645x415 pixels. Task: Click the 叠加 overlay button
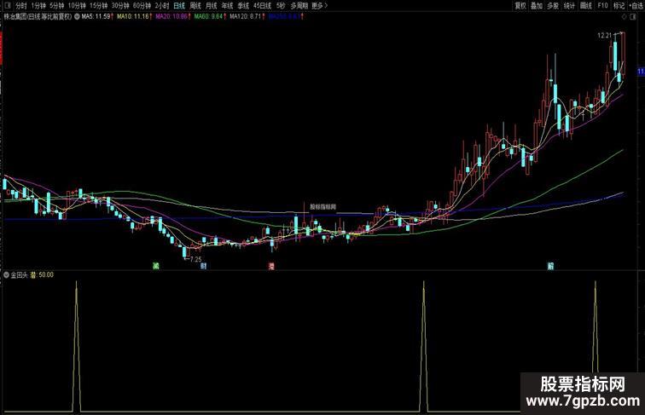click(x=537, y=6)
